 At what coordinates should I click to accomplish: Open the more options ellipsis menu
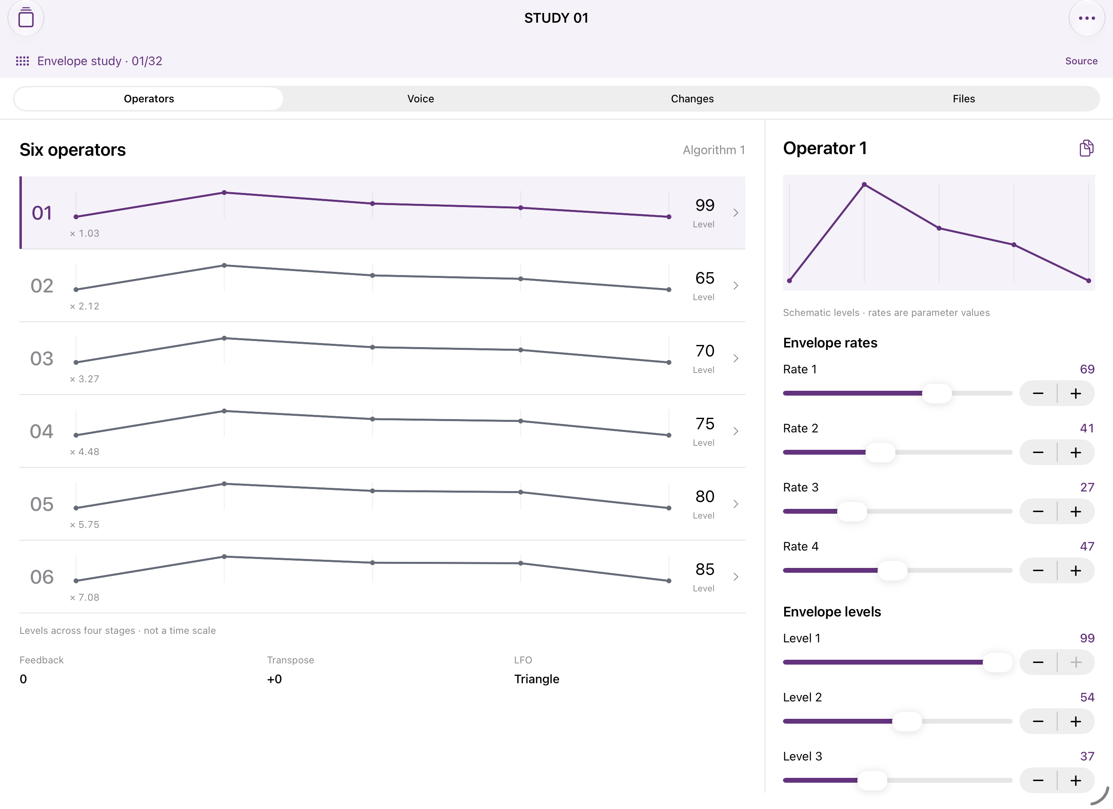(x=1086, y=18)
